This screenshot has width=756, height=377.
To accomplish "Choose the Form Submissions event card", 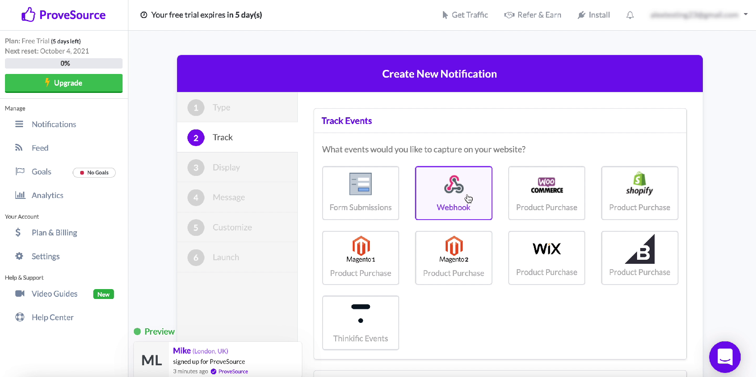I will [x=360, y=193].
